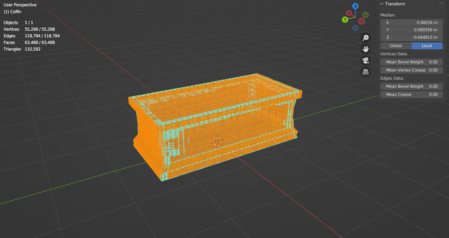Switch perspective/orthographic with grid icon
Screen dimensions: 449x238
[366, 72]
